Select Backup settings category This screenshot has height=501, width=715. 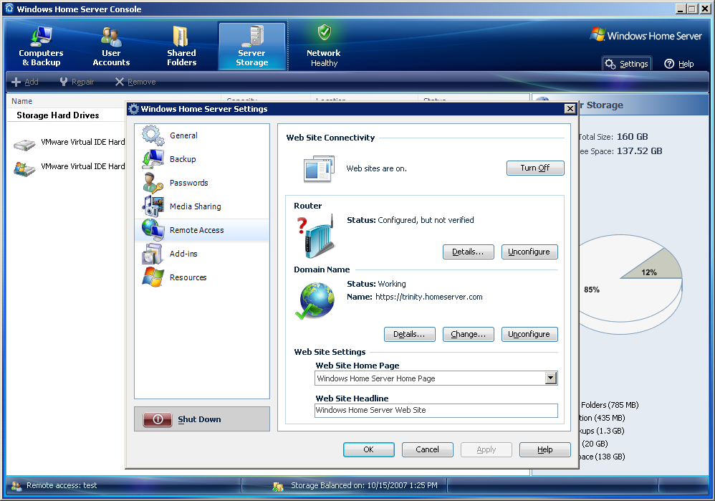pos(202,159)
